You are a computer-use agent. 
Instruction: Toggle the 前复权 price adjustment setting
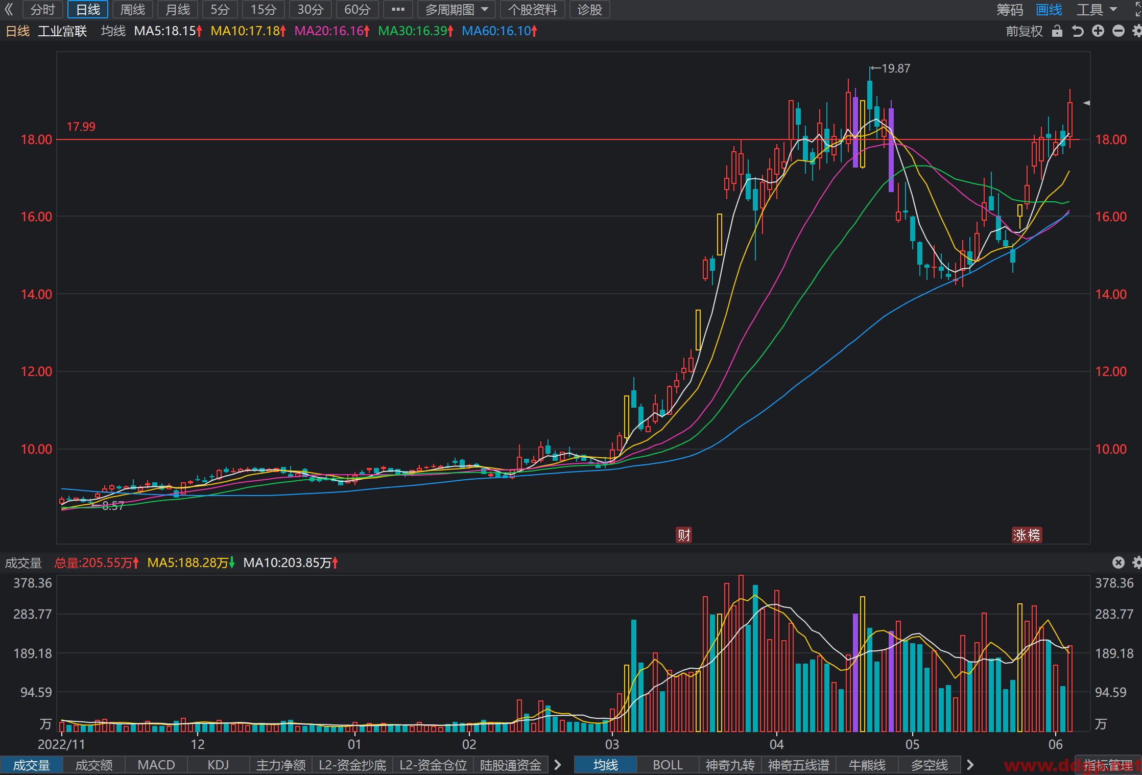1024,31
